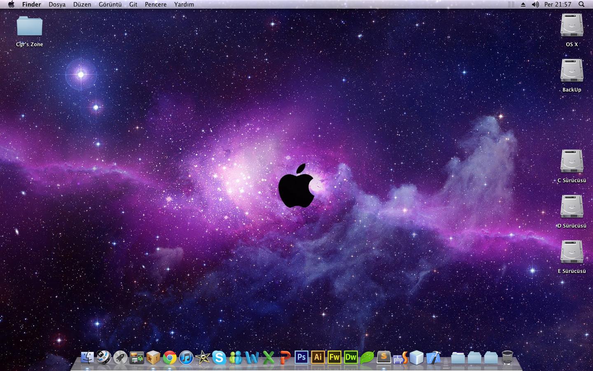Image resolution: width=593 pixels, height=371 pixels.
Task: Open the PHP Storm icon
Action: (x=400, y=358)
